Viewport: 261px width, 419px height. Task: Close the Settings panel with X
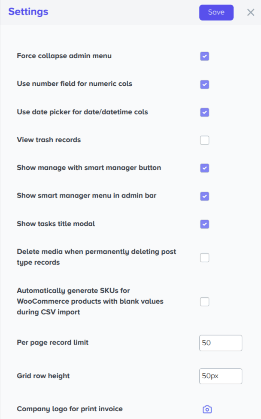(x=251, y=12)
